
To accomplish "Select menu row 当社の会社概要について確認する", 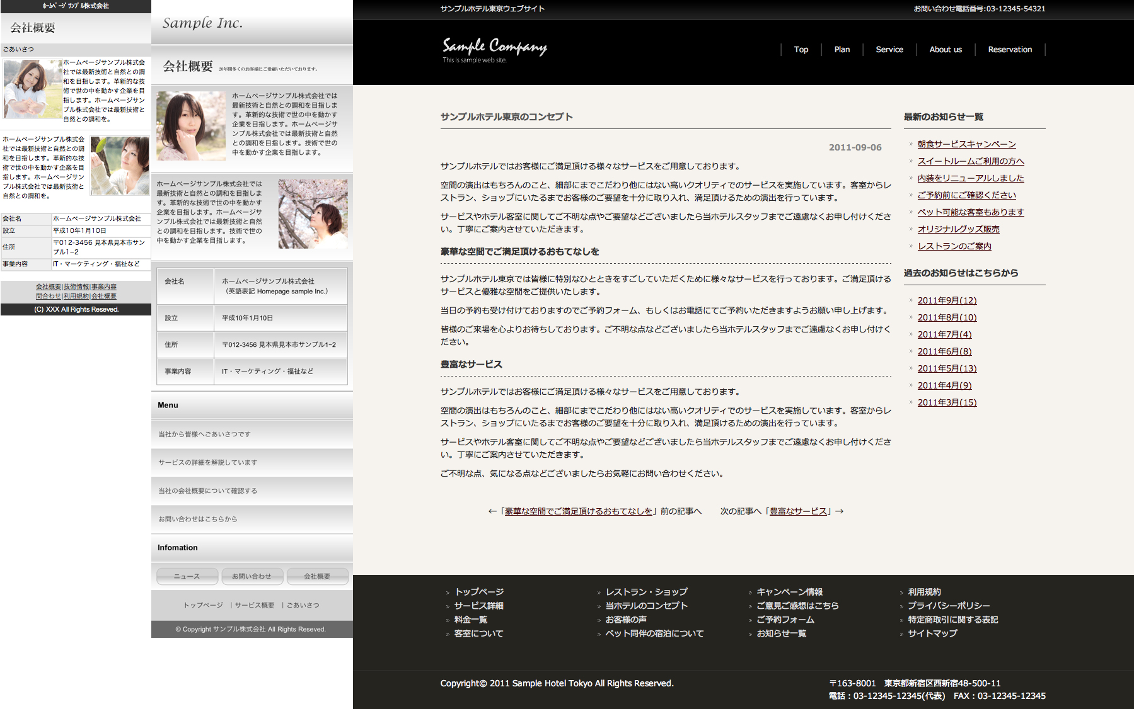I will [x=252, y=491].
